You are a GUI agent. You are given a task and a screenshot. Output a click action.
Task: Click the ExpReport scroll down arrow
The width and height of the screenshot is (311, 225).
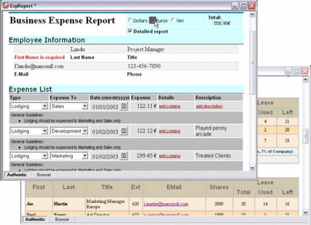point(252,167)
